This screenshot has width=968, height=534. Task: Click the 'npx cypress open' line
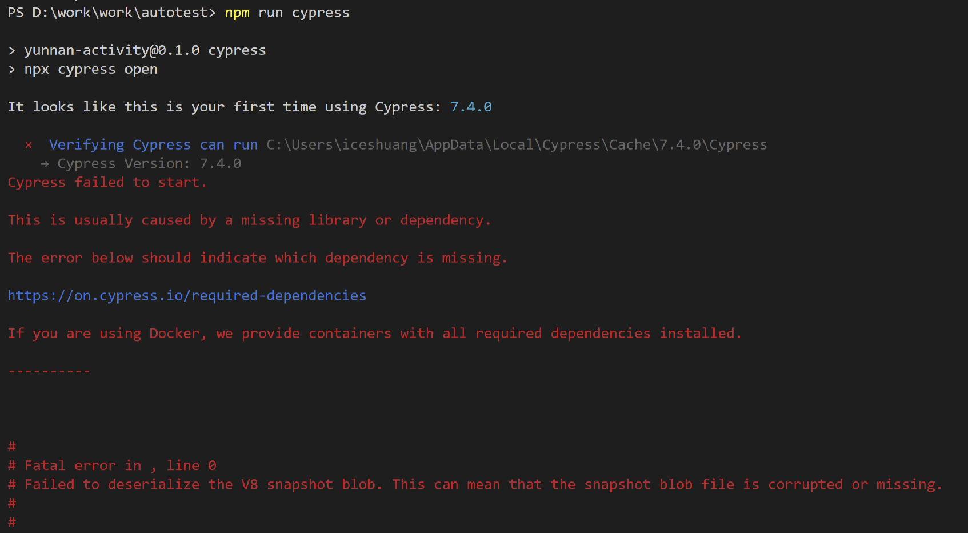91,70
